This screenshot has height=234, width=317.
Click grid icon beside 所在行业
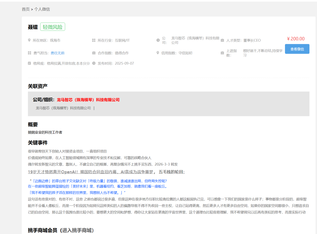coord(94,40)
